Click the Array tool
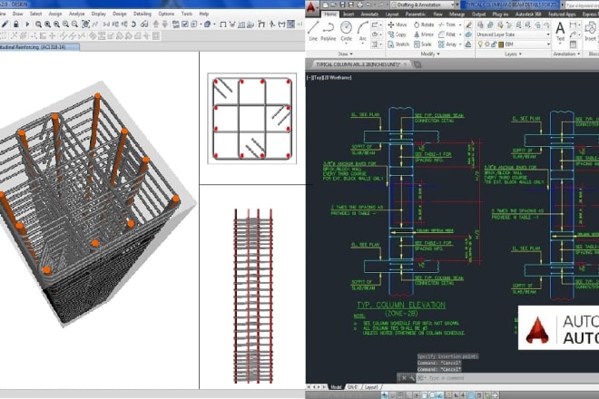The image size is (599, 399). pos(447,44)
